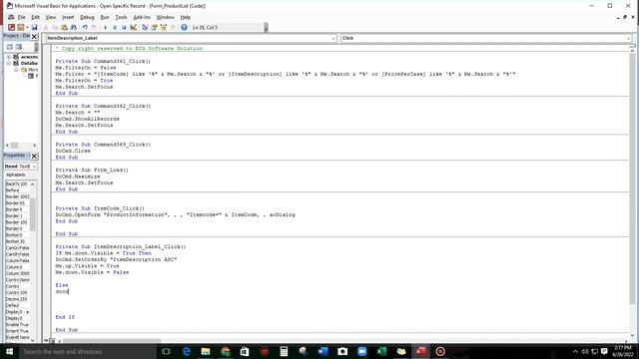Image resolution: width=639 pixels, height=359 pixels.
Task: Click the code window vertical scrollbar
Action: pos(632,192)
